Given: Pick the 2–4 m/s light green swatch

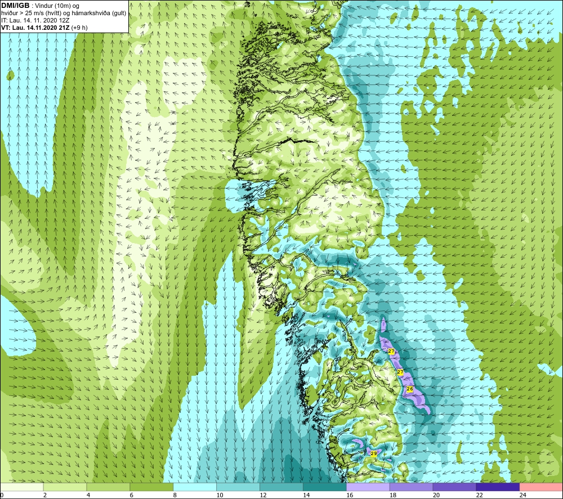Looking at the screenshot, I should point(65,487).
